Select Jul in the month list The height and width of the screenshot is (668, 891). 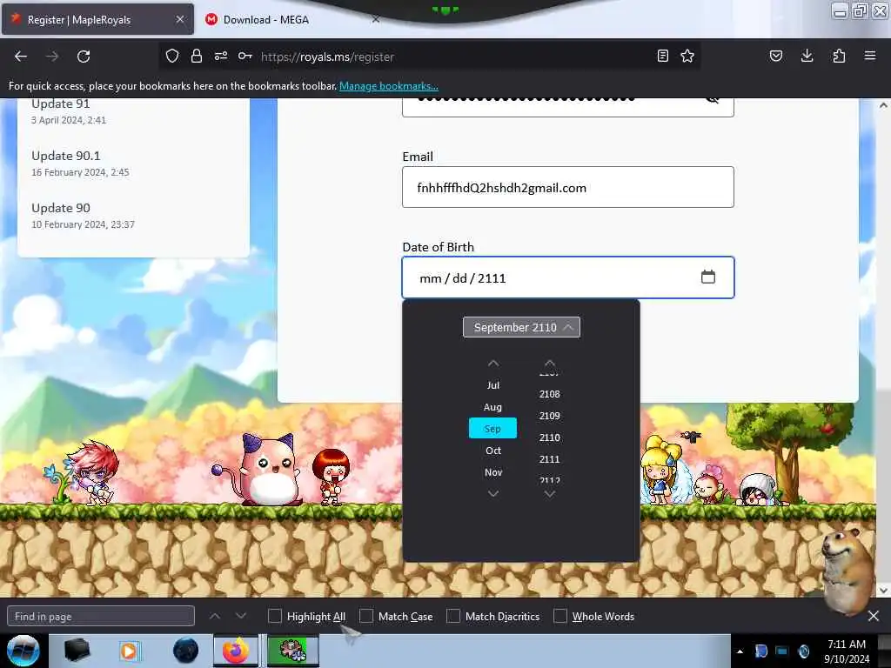[x=492, y=385]
